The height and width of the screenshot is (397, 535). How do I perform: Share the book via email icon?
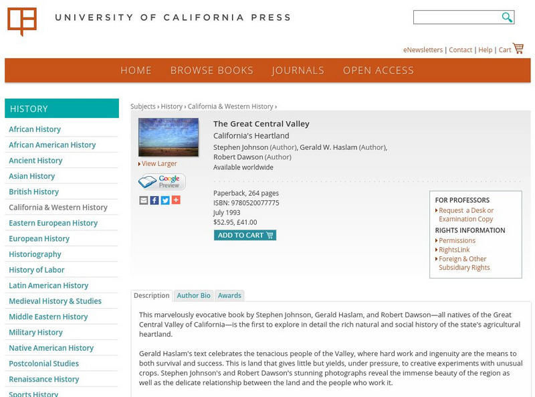tap(144, 200)
